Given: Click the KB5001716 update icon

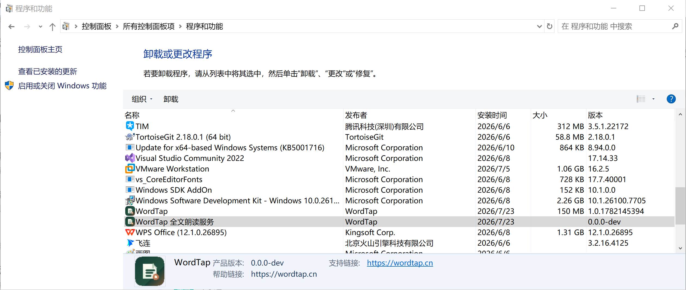Looking at the screenshot, I should (x=130, y=147).
